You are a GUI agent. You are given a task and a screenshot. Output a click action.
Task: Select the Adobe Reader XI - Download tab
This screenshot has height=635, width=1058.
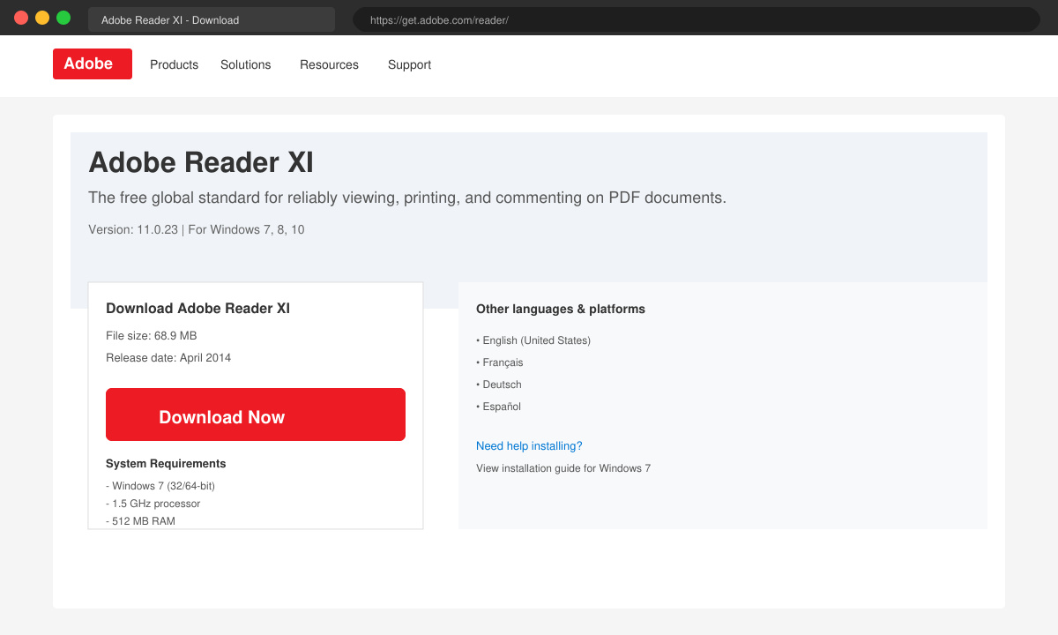pyautogui.click(x=212, y=19)
